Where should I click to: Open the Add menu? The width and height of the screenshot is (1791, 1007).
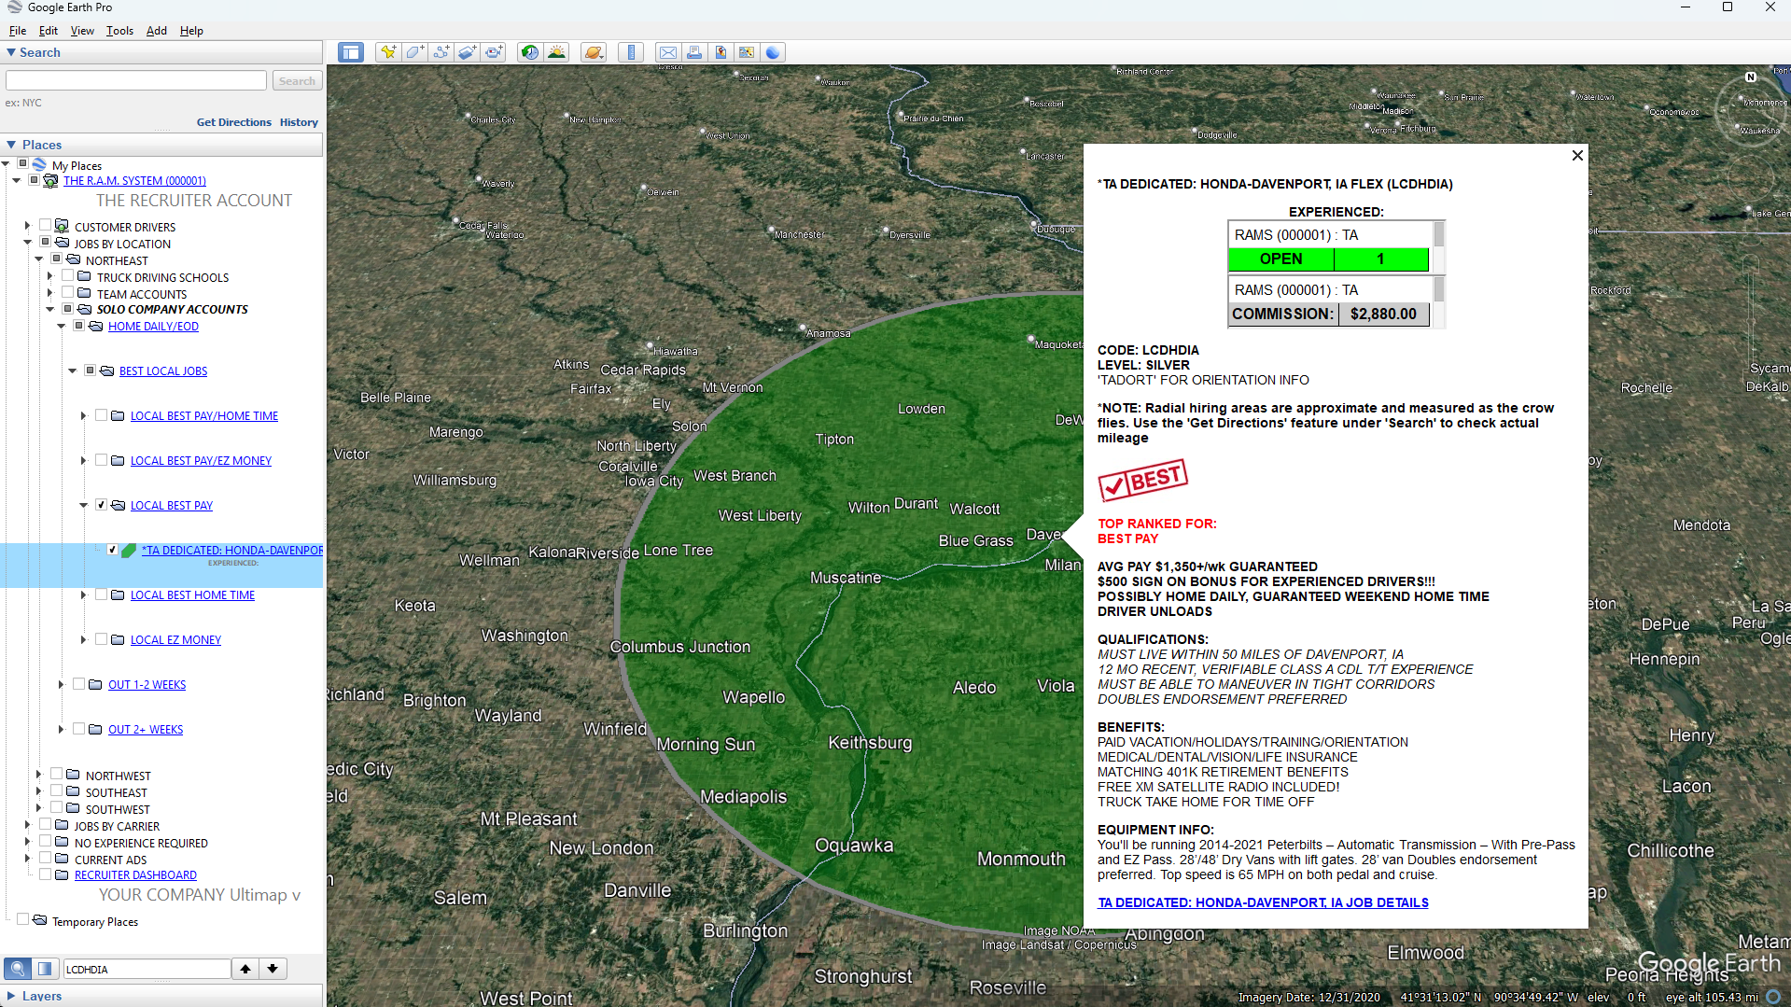click(x=156, y=31)
